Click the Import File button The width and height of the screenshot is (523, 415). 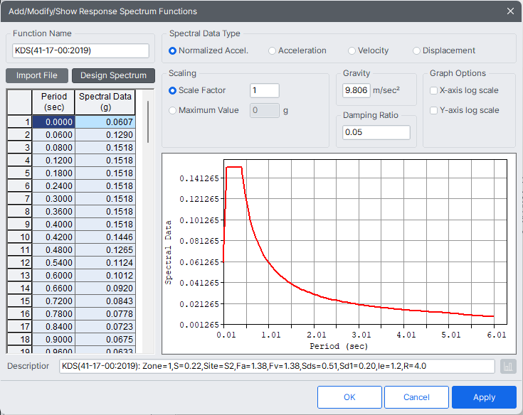[x=37, y=75]
